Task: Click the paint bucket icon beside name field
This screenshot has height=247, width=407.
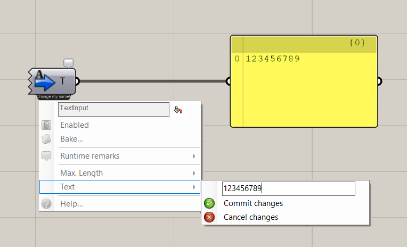Action: coord(178,110)
